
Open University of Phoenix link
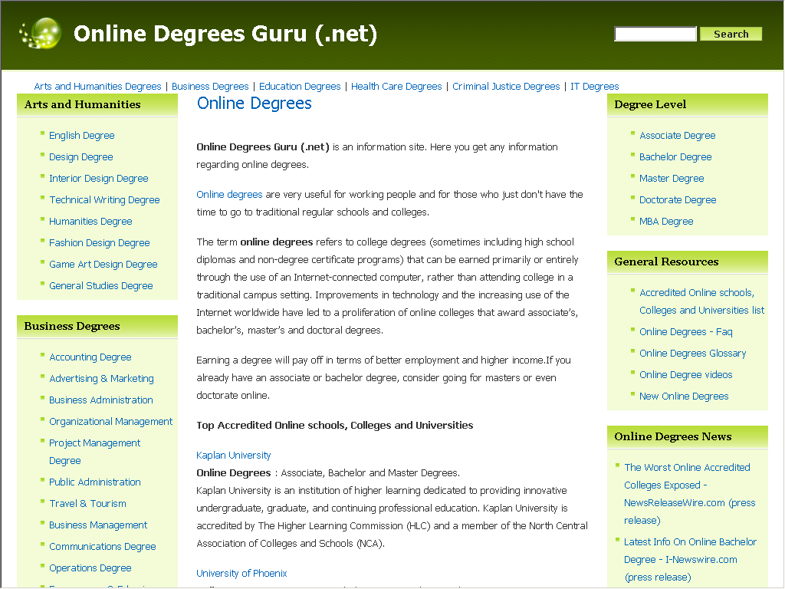click(x=241, y=574)
